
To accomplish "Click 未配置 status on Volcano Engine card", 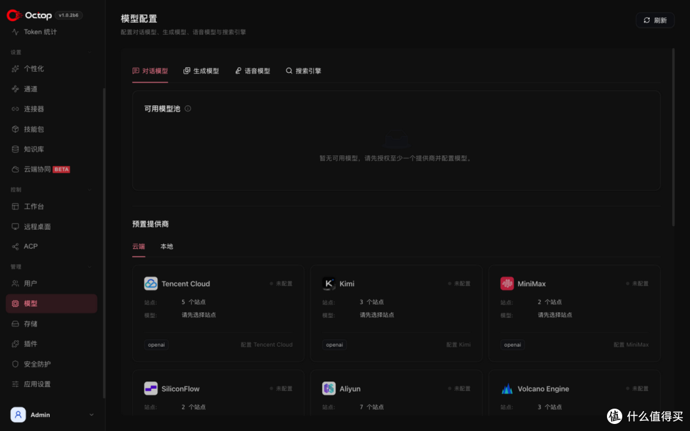I will (x=637, y=389).
